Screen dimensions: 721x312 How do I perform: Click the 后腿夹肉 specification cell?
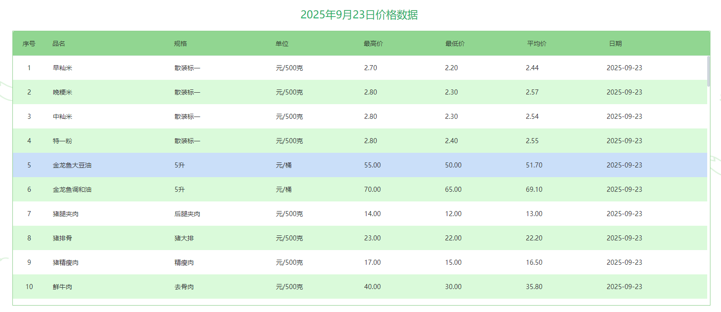[x=187, y=214]
